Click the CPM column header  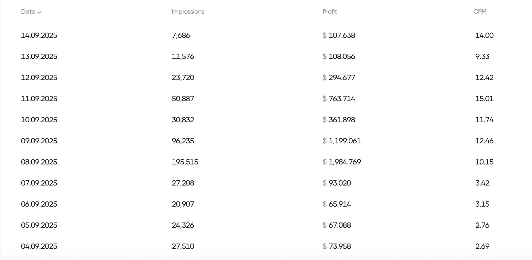pos(480,12)
